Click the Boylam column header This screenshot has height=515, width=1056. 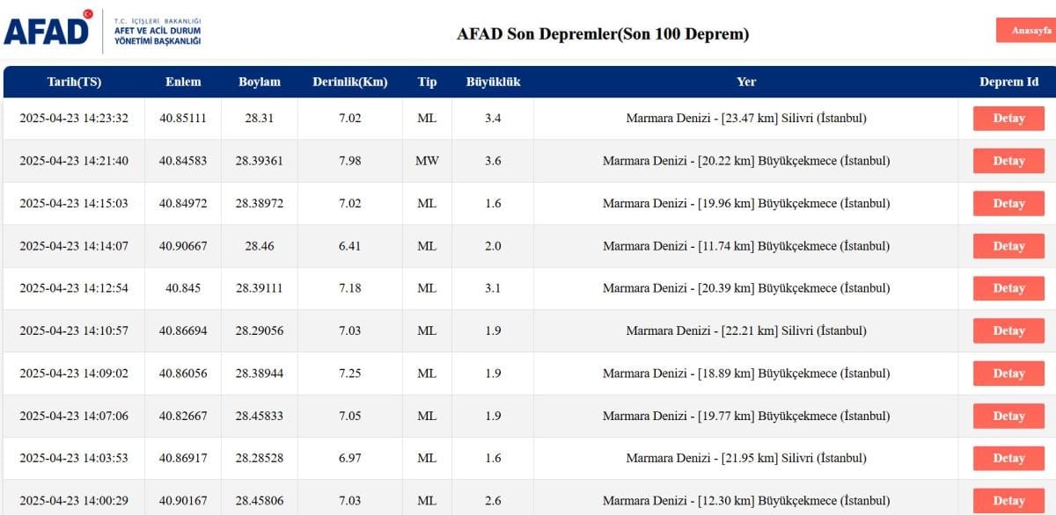(x=260, y=82)
